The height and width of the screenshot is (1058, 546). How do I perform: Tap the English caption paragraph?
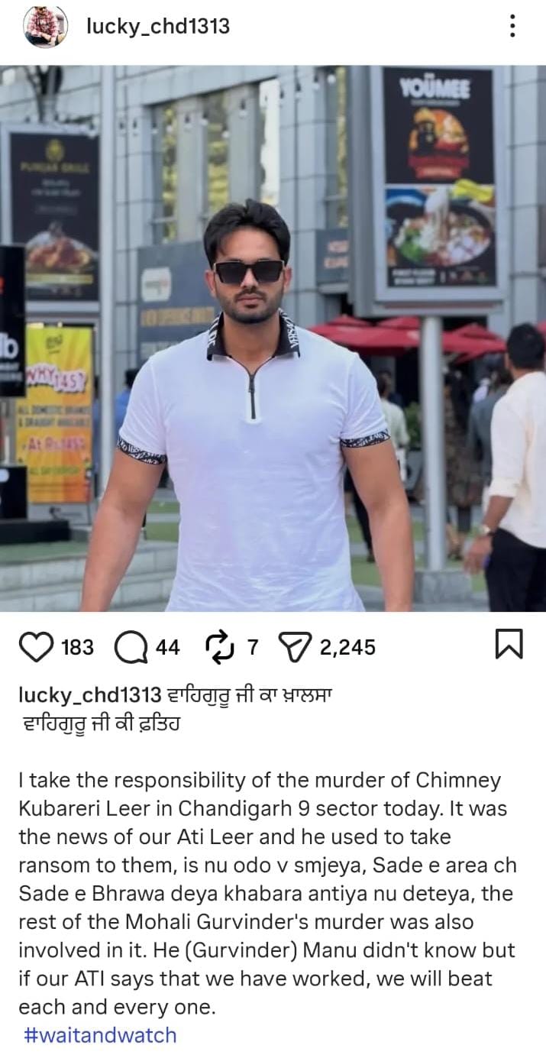[x=269, y=894]
